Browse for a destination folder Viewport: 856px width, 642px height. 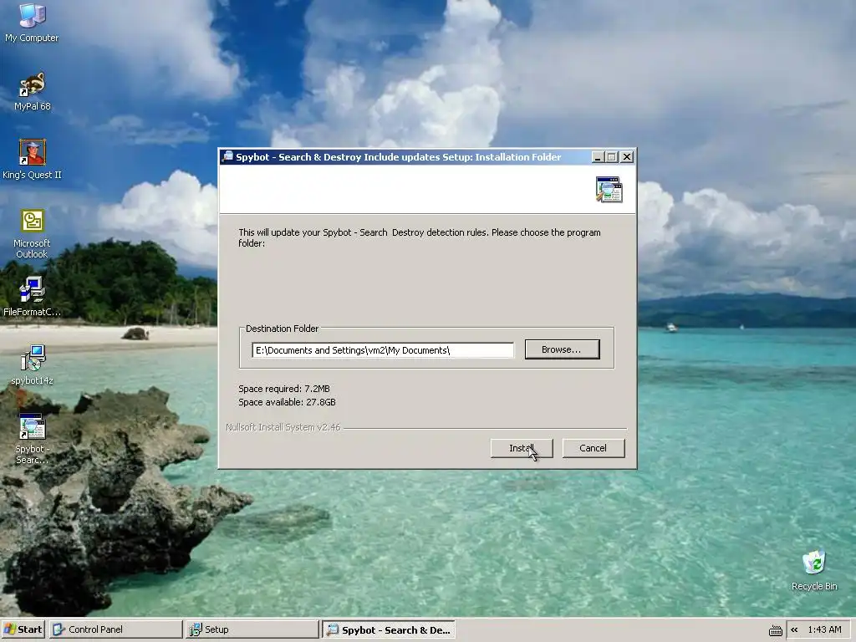pyautogui.click(x=562, y=349)
